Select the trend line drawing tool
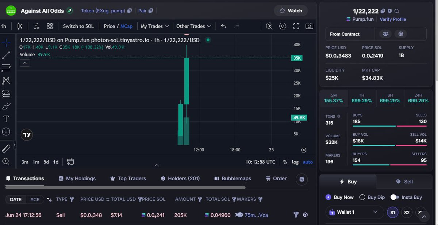 coord(6,55)
